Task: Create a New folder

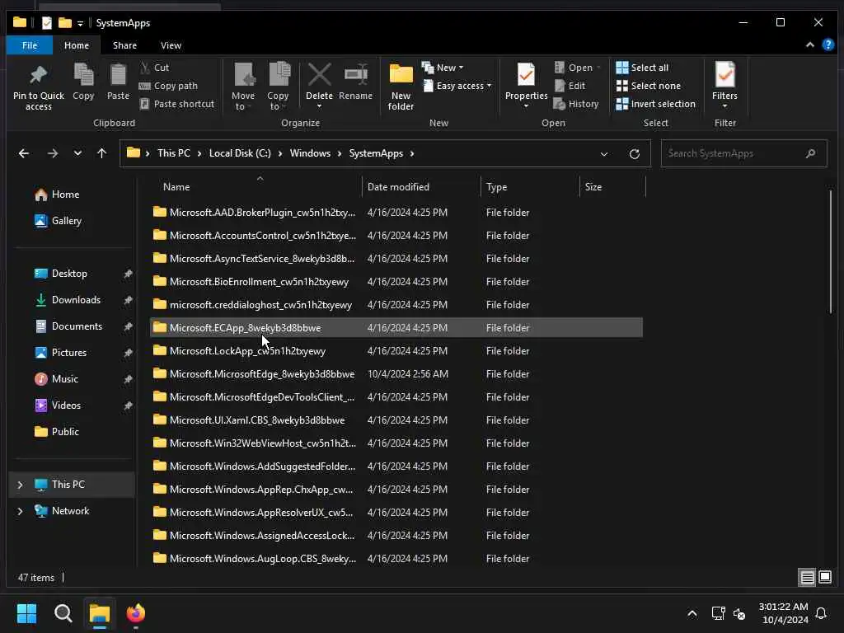Action: pyautogui.click(x=401, y=87)
